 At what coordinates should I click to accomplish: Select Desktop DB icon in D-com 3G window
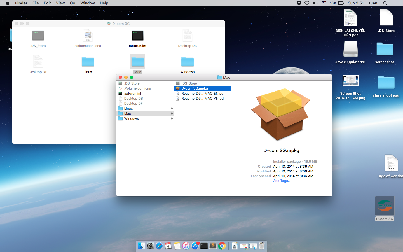point(188,36)
